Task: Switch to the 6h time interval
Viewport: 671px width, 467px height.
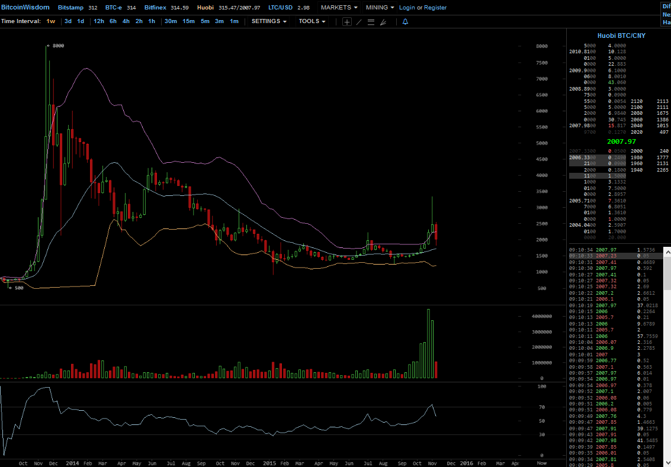Action: (113, 21)
